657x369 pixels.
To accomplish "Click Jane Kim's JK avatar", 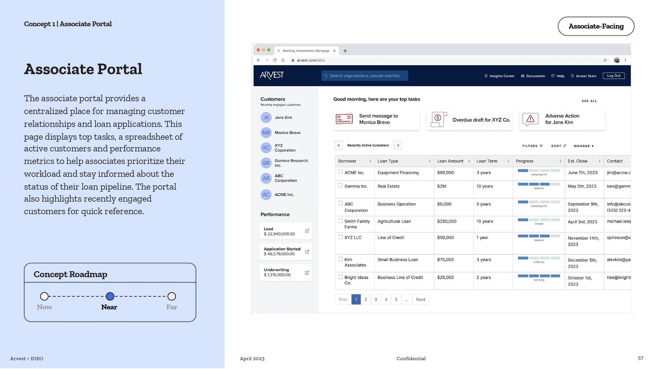I will click(x=266, y=117).
